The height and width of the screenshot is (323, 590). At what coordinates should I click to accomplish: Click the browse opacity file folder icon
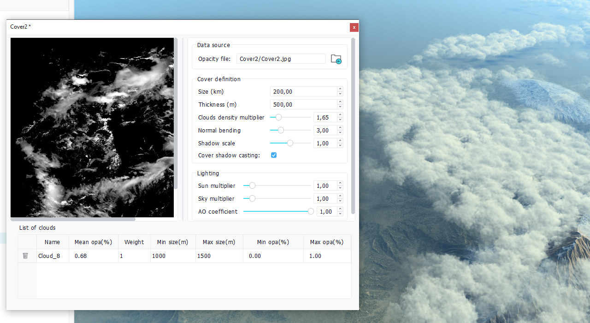point(336,59)
